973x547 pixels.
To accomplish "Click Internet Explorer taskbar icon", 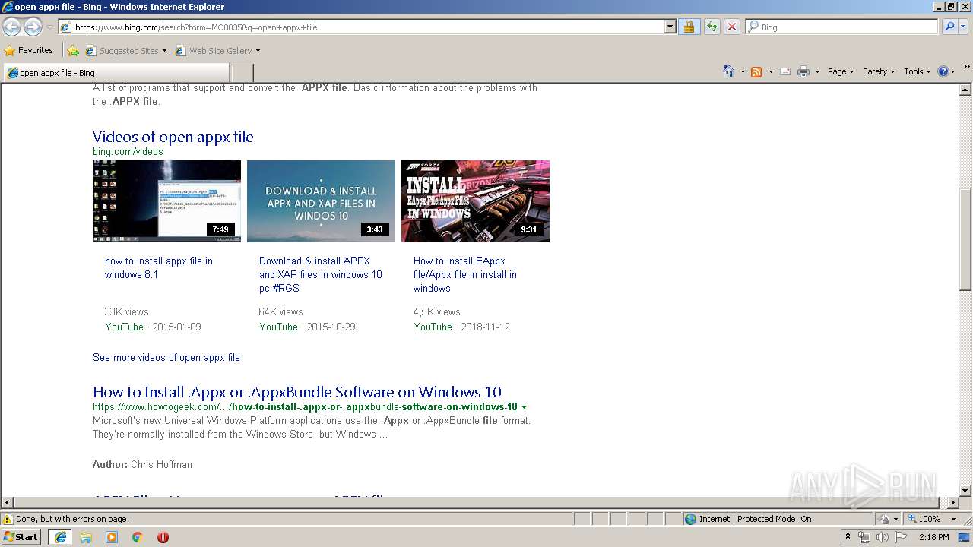I will point(60,537).
